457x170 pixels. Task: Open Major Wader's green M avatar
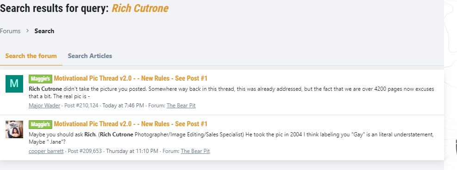(x=14, y=83)
